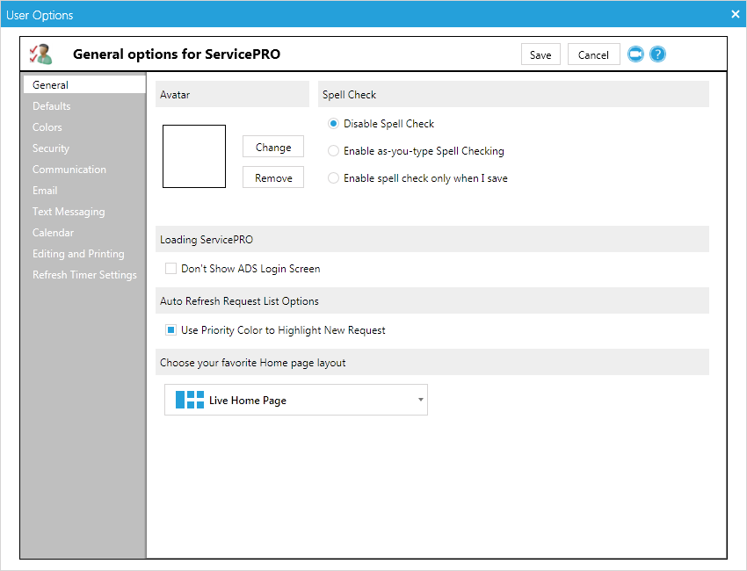Toggle Use Priority Color to Highlight New Request
Viewport: 747px width, 571px height.
170,330
